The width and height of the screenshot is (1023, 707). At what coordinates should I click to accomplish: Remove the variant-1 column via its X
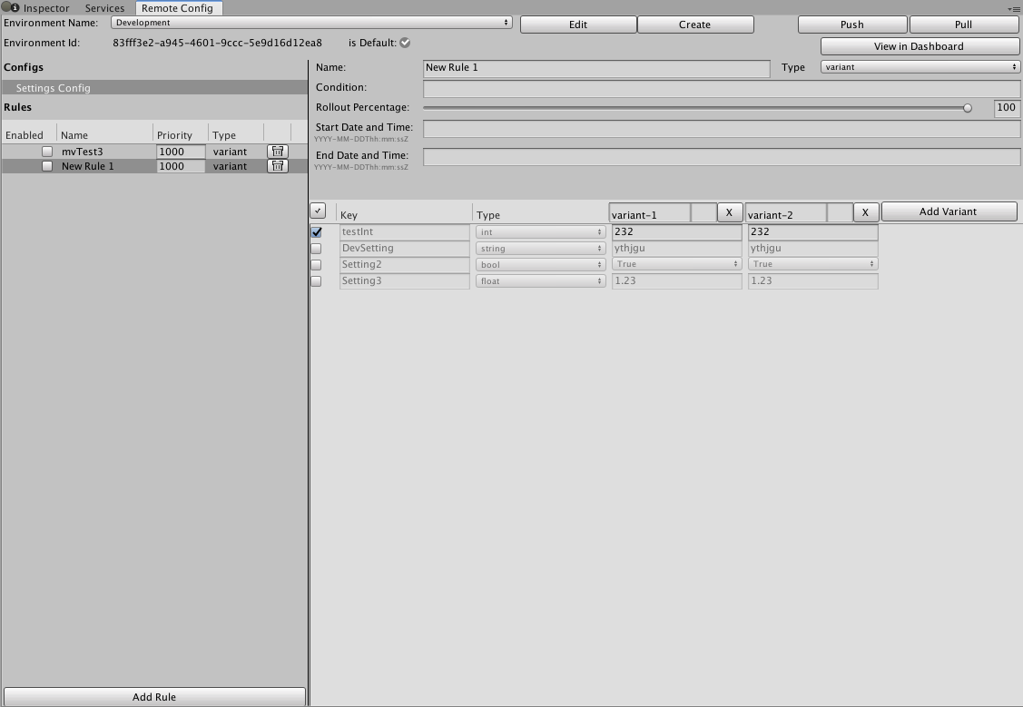pos(729,212)
